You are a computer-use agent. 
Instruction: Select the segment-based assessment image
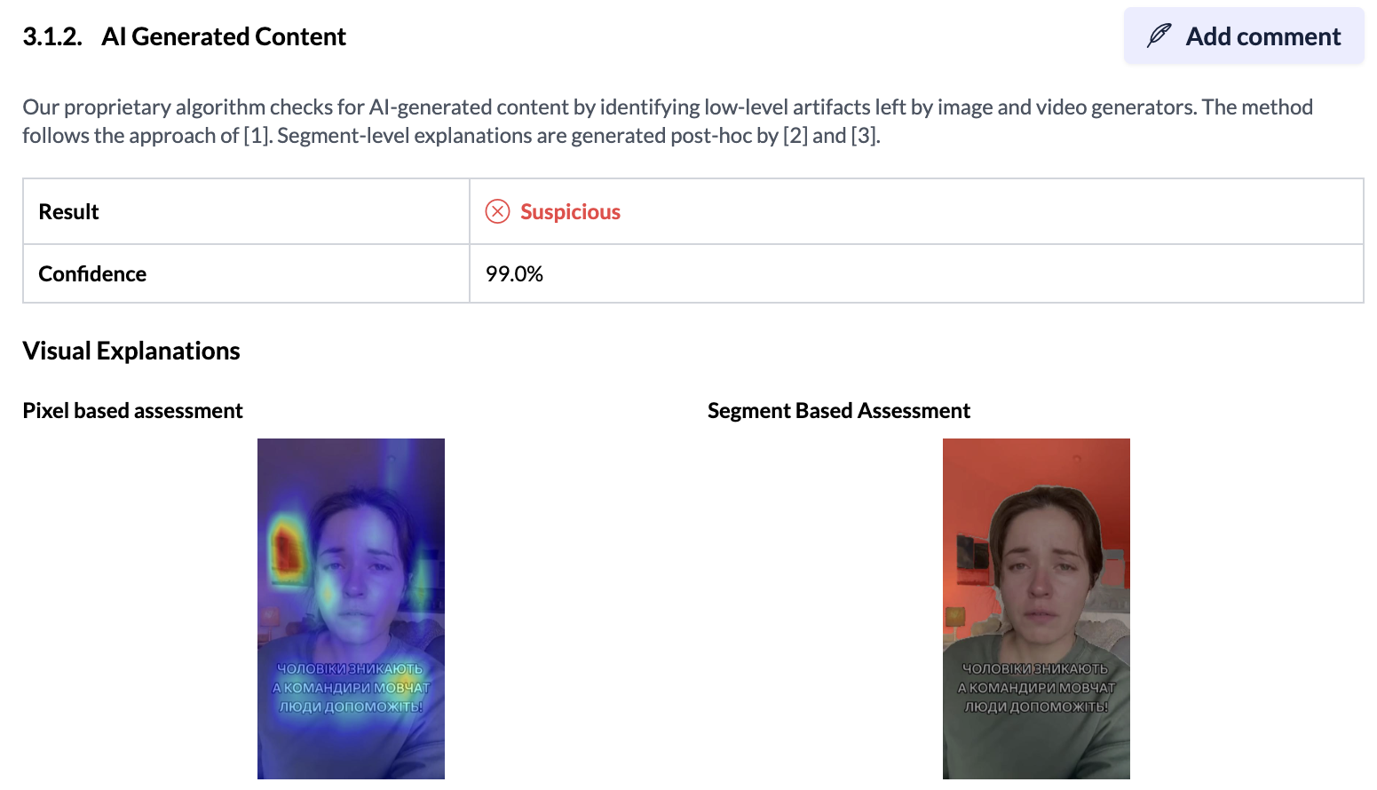coord(1036,608)
